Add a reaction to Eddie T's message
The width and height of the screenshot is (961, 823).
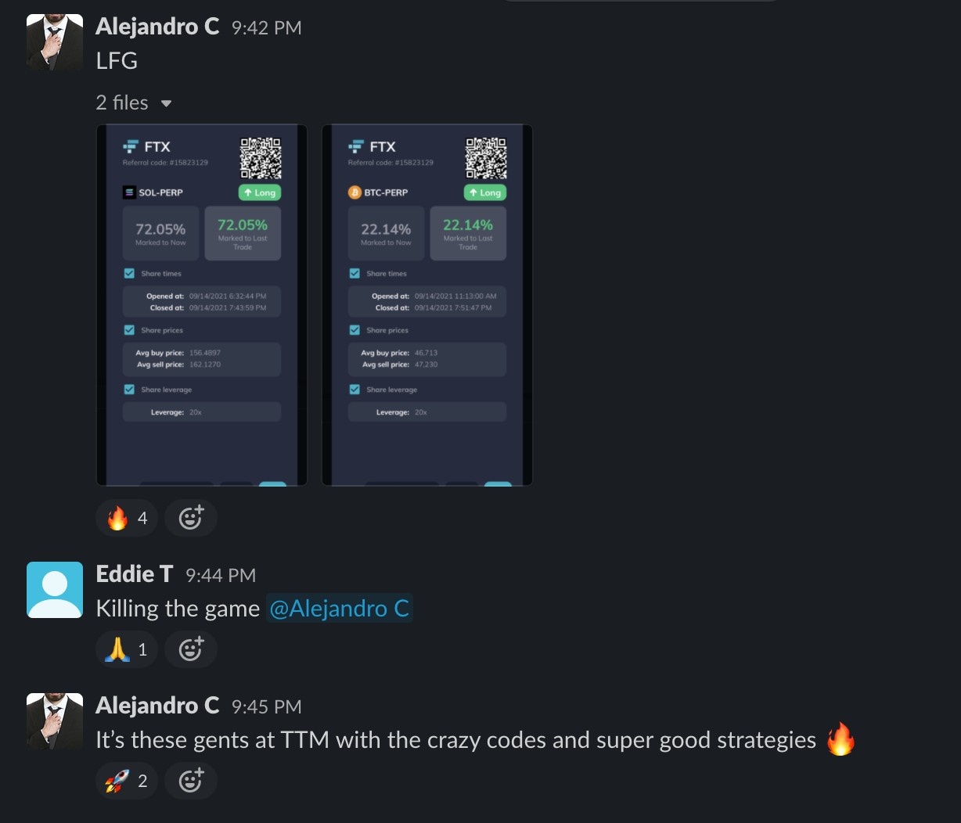191,649
